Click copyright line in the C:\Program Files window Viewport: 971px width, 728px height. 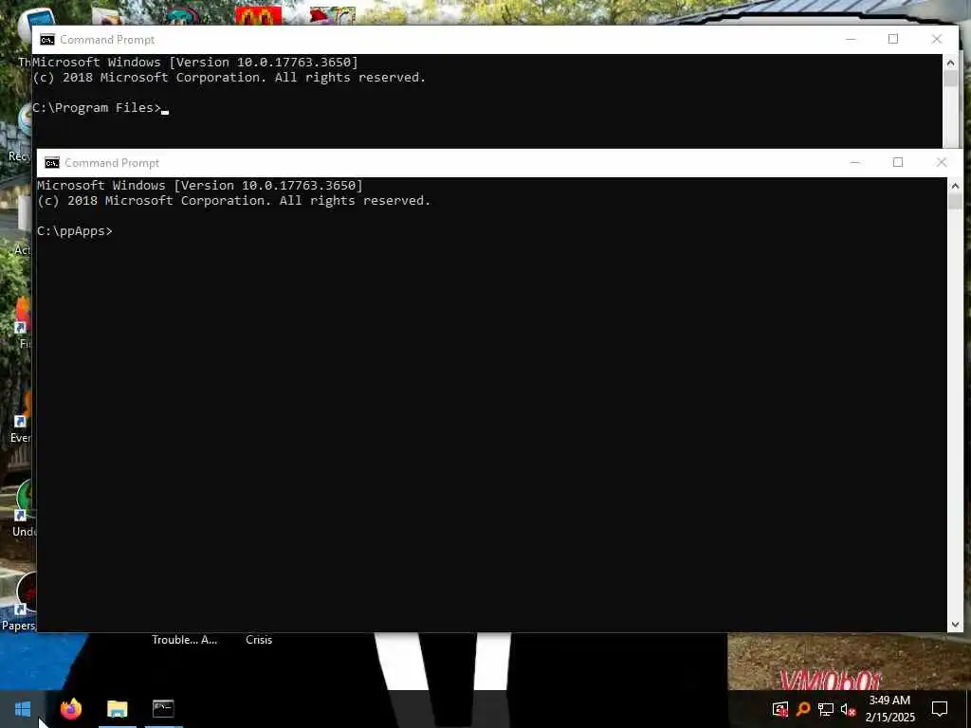click(x=229, y=78)
